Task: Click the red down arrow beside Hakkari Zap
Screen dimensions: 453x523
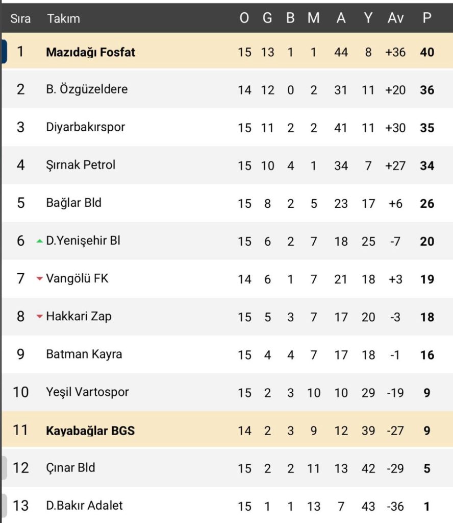Action: point(40,316)
